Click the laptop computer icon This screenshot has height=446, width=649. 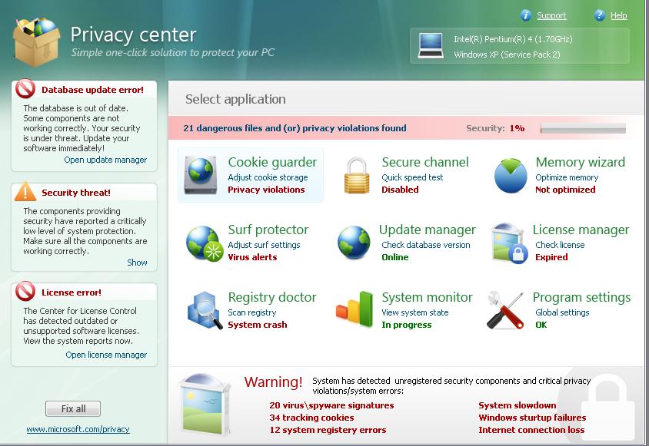431,45
